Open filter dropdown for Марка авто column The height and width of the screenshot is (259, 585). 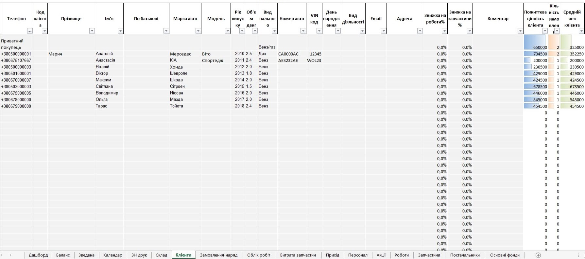(198, 31)
